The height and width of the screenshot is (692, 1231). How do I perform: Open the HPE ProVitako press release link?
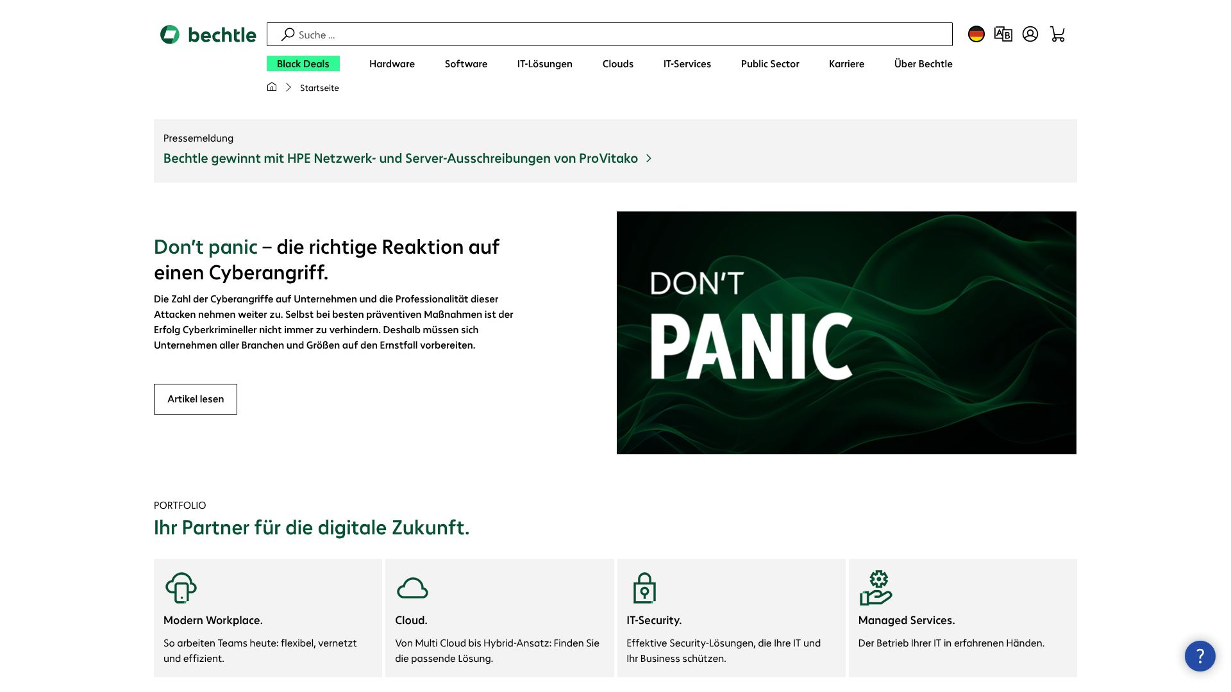400,158
